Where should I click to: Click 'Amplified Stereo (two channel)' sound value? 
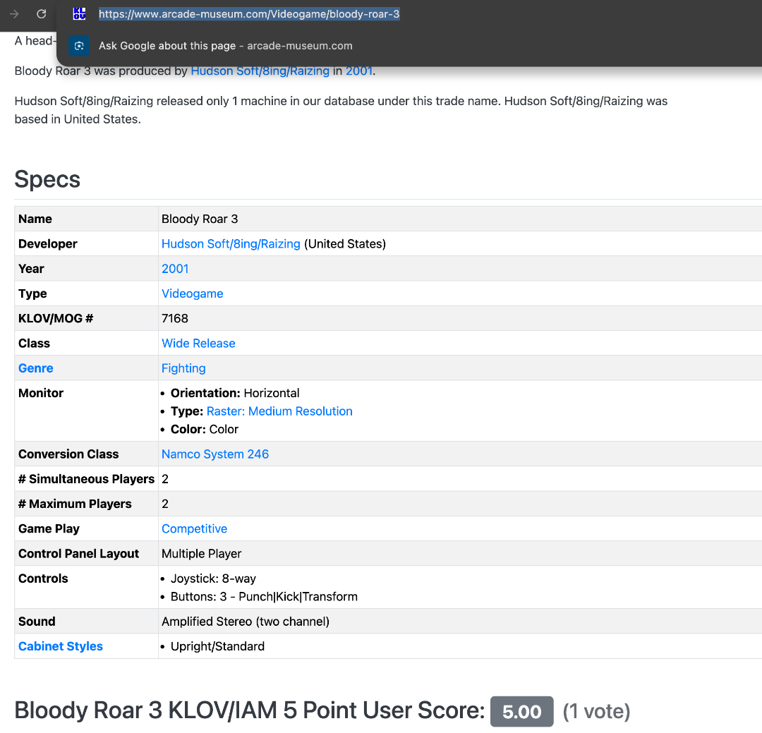coord(246,622)
